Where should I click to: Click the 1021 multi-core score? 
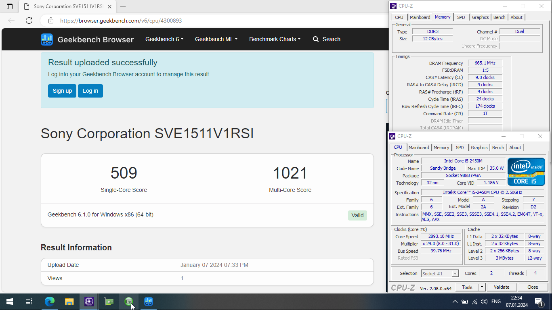point(290,173)
